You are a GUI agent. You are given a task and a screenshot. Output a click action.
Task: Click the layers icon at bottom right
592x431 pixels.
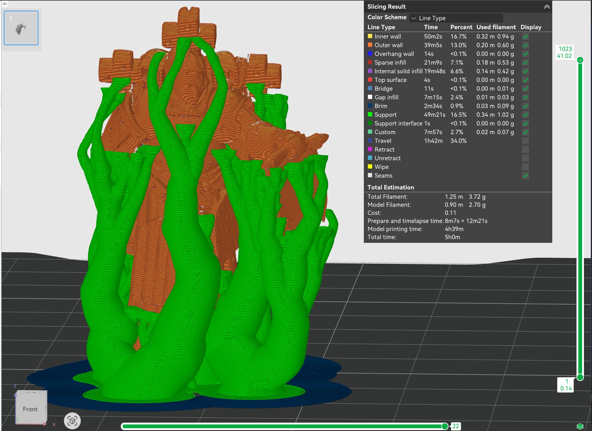tap(580, 426)
